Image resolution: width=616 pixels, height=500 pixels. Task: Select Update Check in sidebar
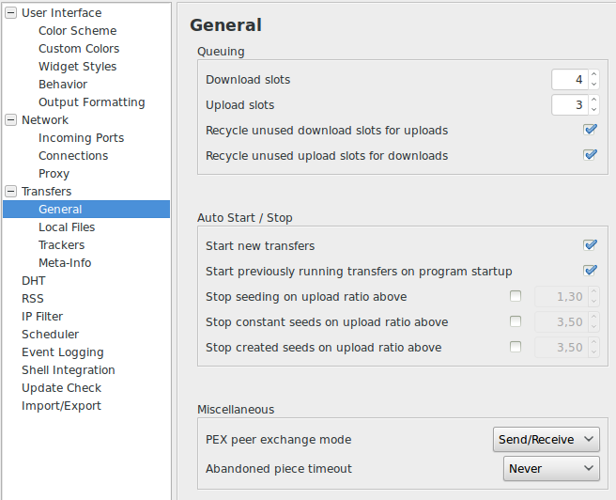click(x=61, y=388)
